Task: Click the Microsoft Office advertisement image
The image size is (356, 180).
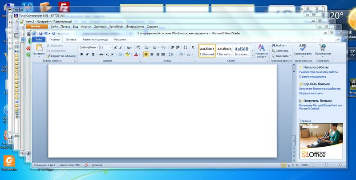Action: pos(321,141)
